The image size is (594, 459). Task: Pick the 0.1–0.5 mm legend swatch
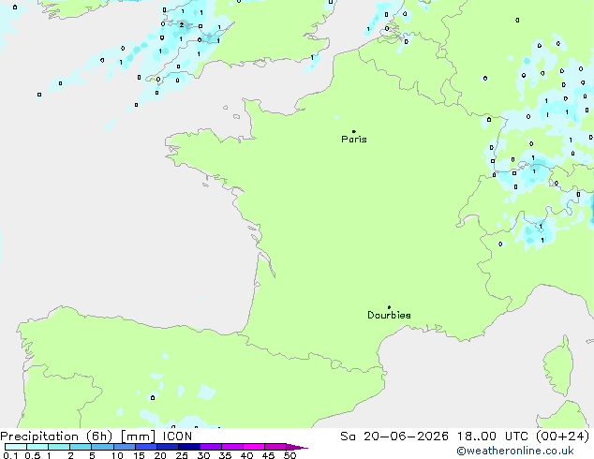coord(16,447)
